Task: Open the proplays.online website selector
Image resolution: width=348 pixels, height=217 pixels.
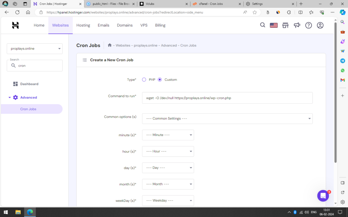Action: coord(35,48)
